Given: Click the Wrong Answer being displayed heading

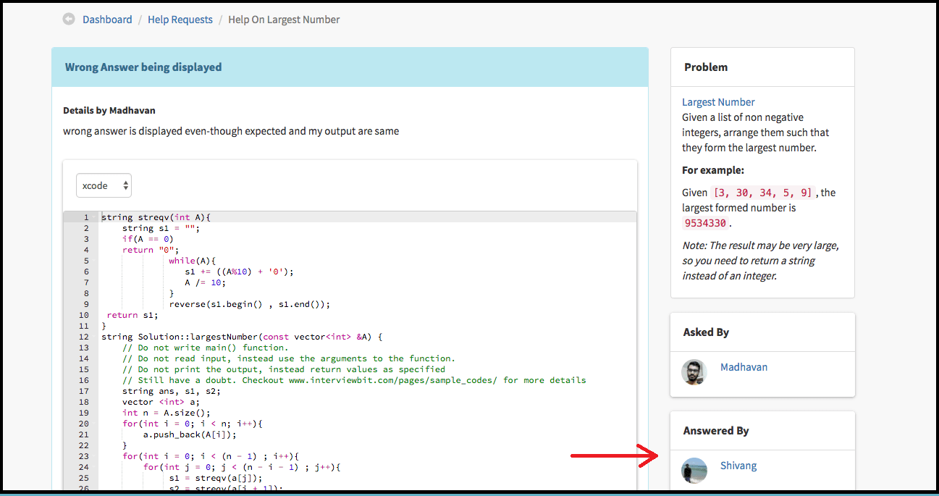Looking at the screenshot, I should [143, 67].
